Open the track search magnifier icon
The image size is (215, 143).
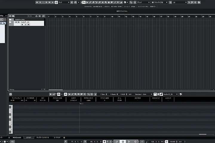click(x=43, y=16)
